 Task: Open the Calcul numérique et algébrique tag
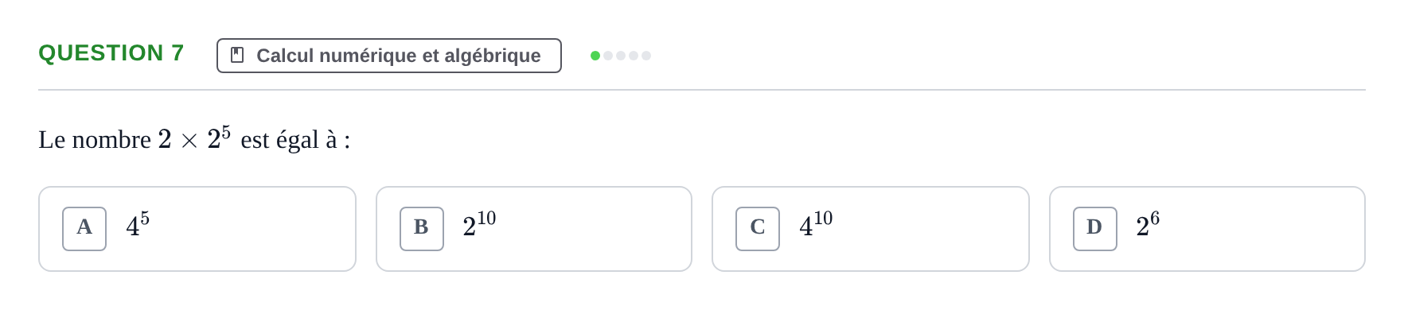pyautogui.click(x=389, y=56)
